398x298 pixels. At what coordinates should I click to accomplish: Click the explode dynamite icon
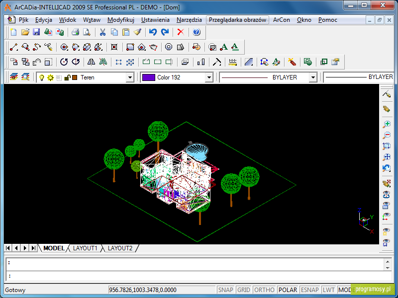(x=292, y=62)
